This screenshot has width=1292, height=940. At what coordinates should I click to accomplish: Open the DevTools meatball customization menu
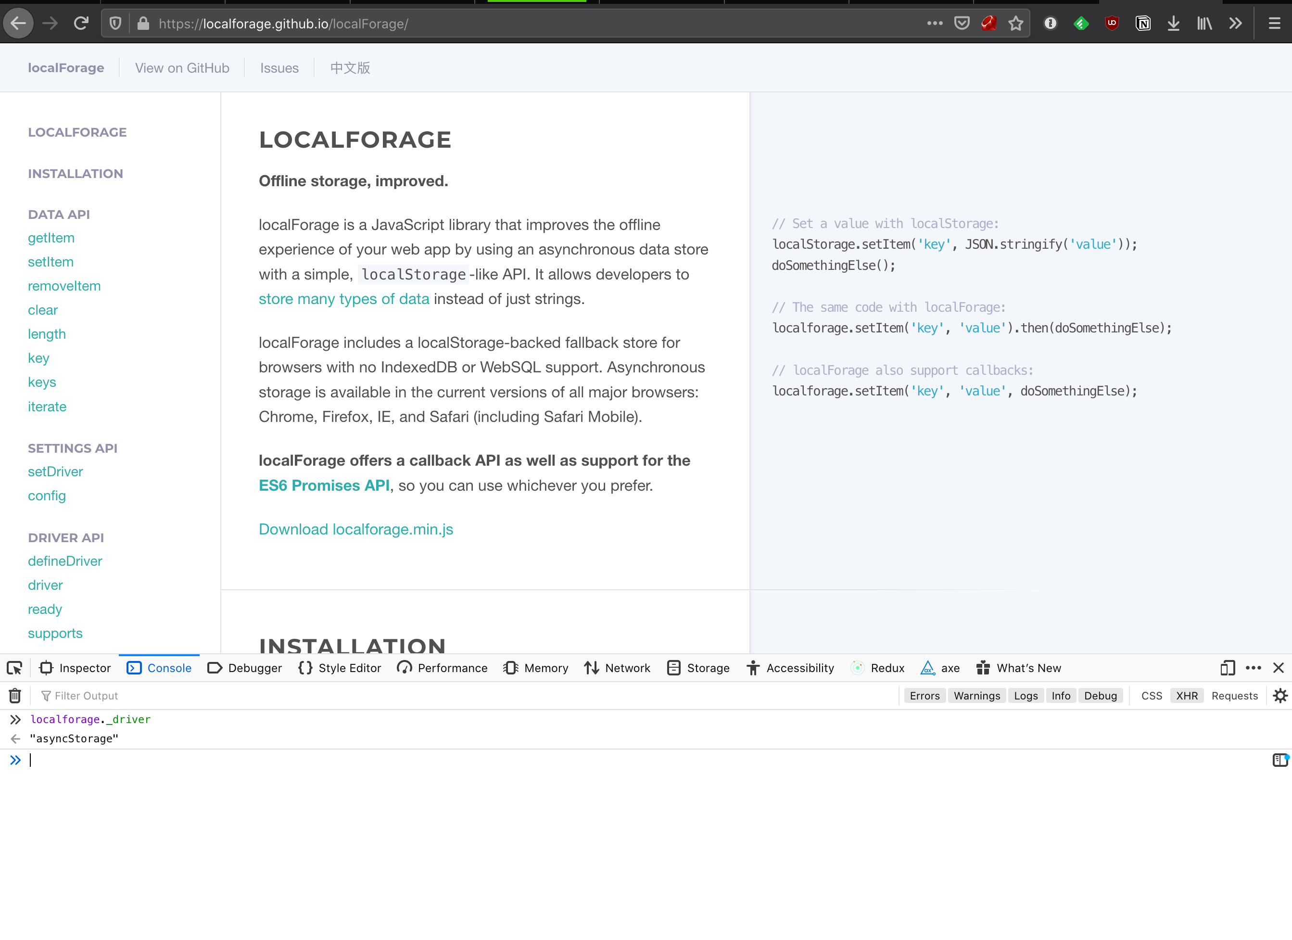click(x=1253, y=668)
